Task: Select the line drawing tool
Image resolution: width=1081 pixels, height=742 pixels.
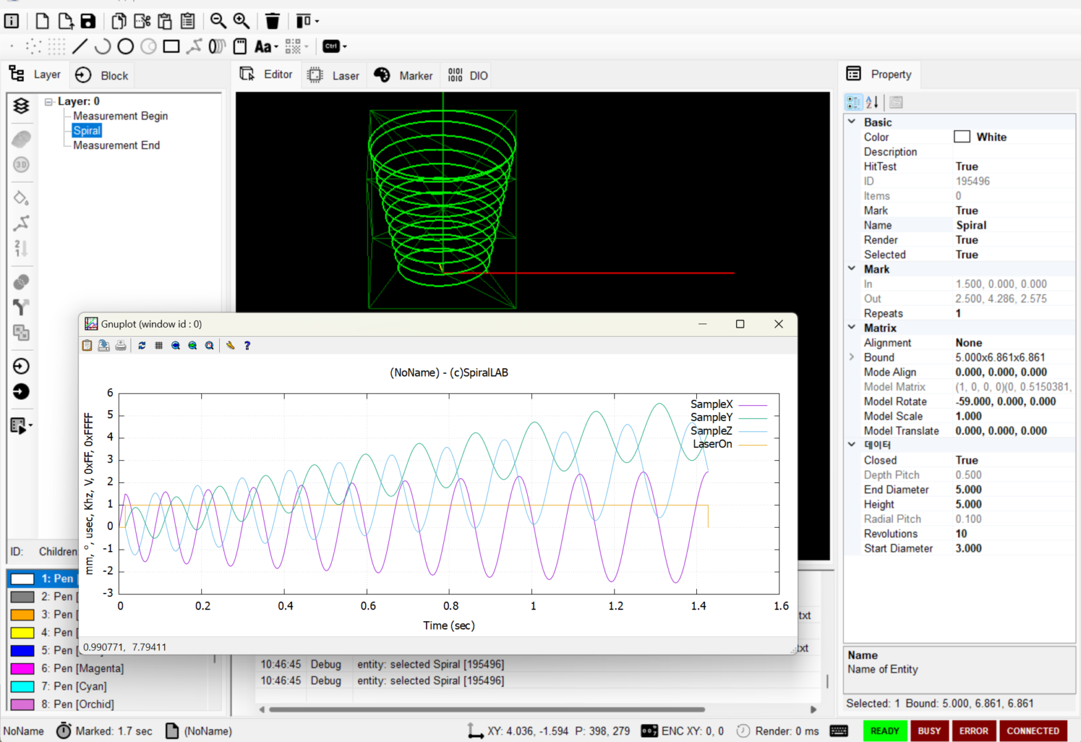Action: pos(80,47)
